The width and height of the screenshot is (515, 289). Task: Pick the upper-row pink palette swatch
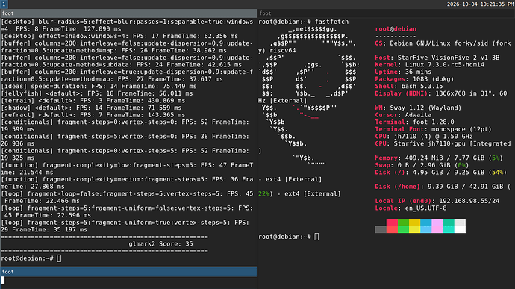437,223
